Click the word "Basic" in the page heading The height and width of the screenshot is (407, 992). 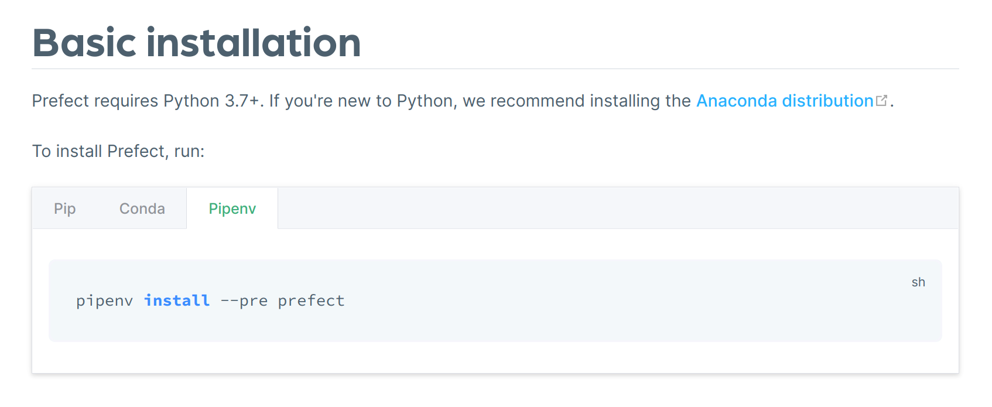(84, 43)
